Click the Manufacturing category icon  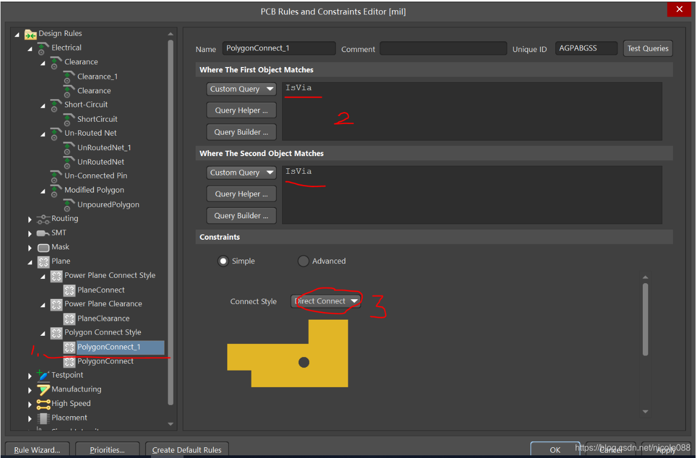coord(44,390)
